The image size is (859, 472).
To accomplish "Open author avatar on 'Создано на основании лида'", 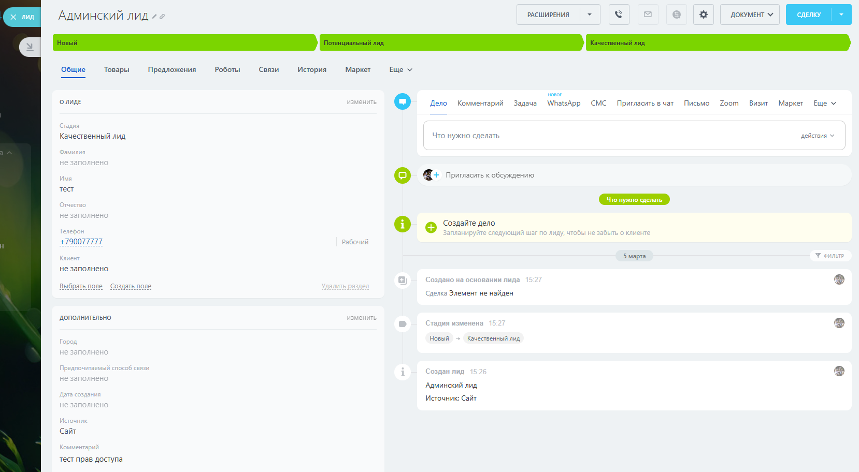I will click(x=839, y=279).
